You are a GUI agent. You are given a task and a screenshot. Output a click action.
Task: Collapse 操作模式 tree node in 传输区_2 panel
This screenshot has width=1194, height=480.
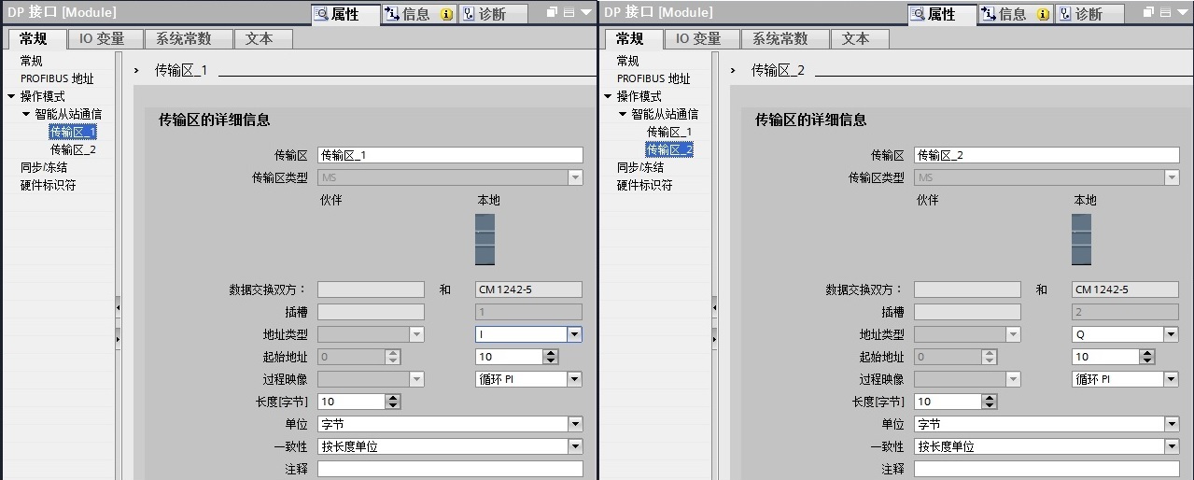tap(608, 96)
